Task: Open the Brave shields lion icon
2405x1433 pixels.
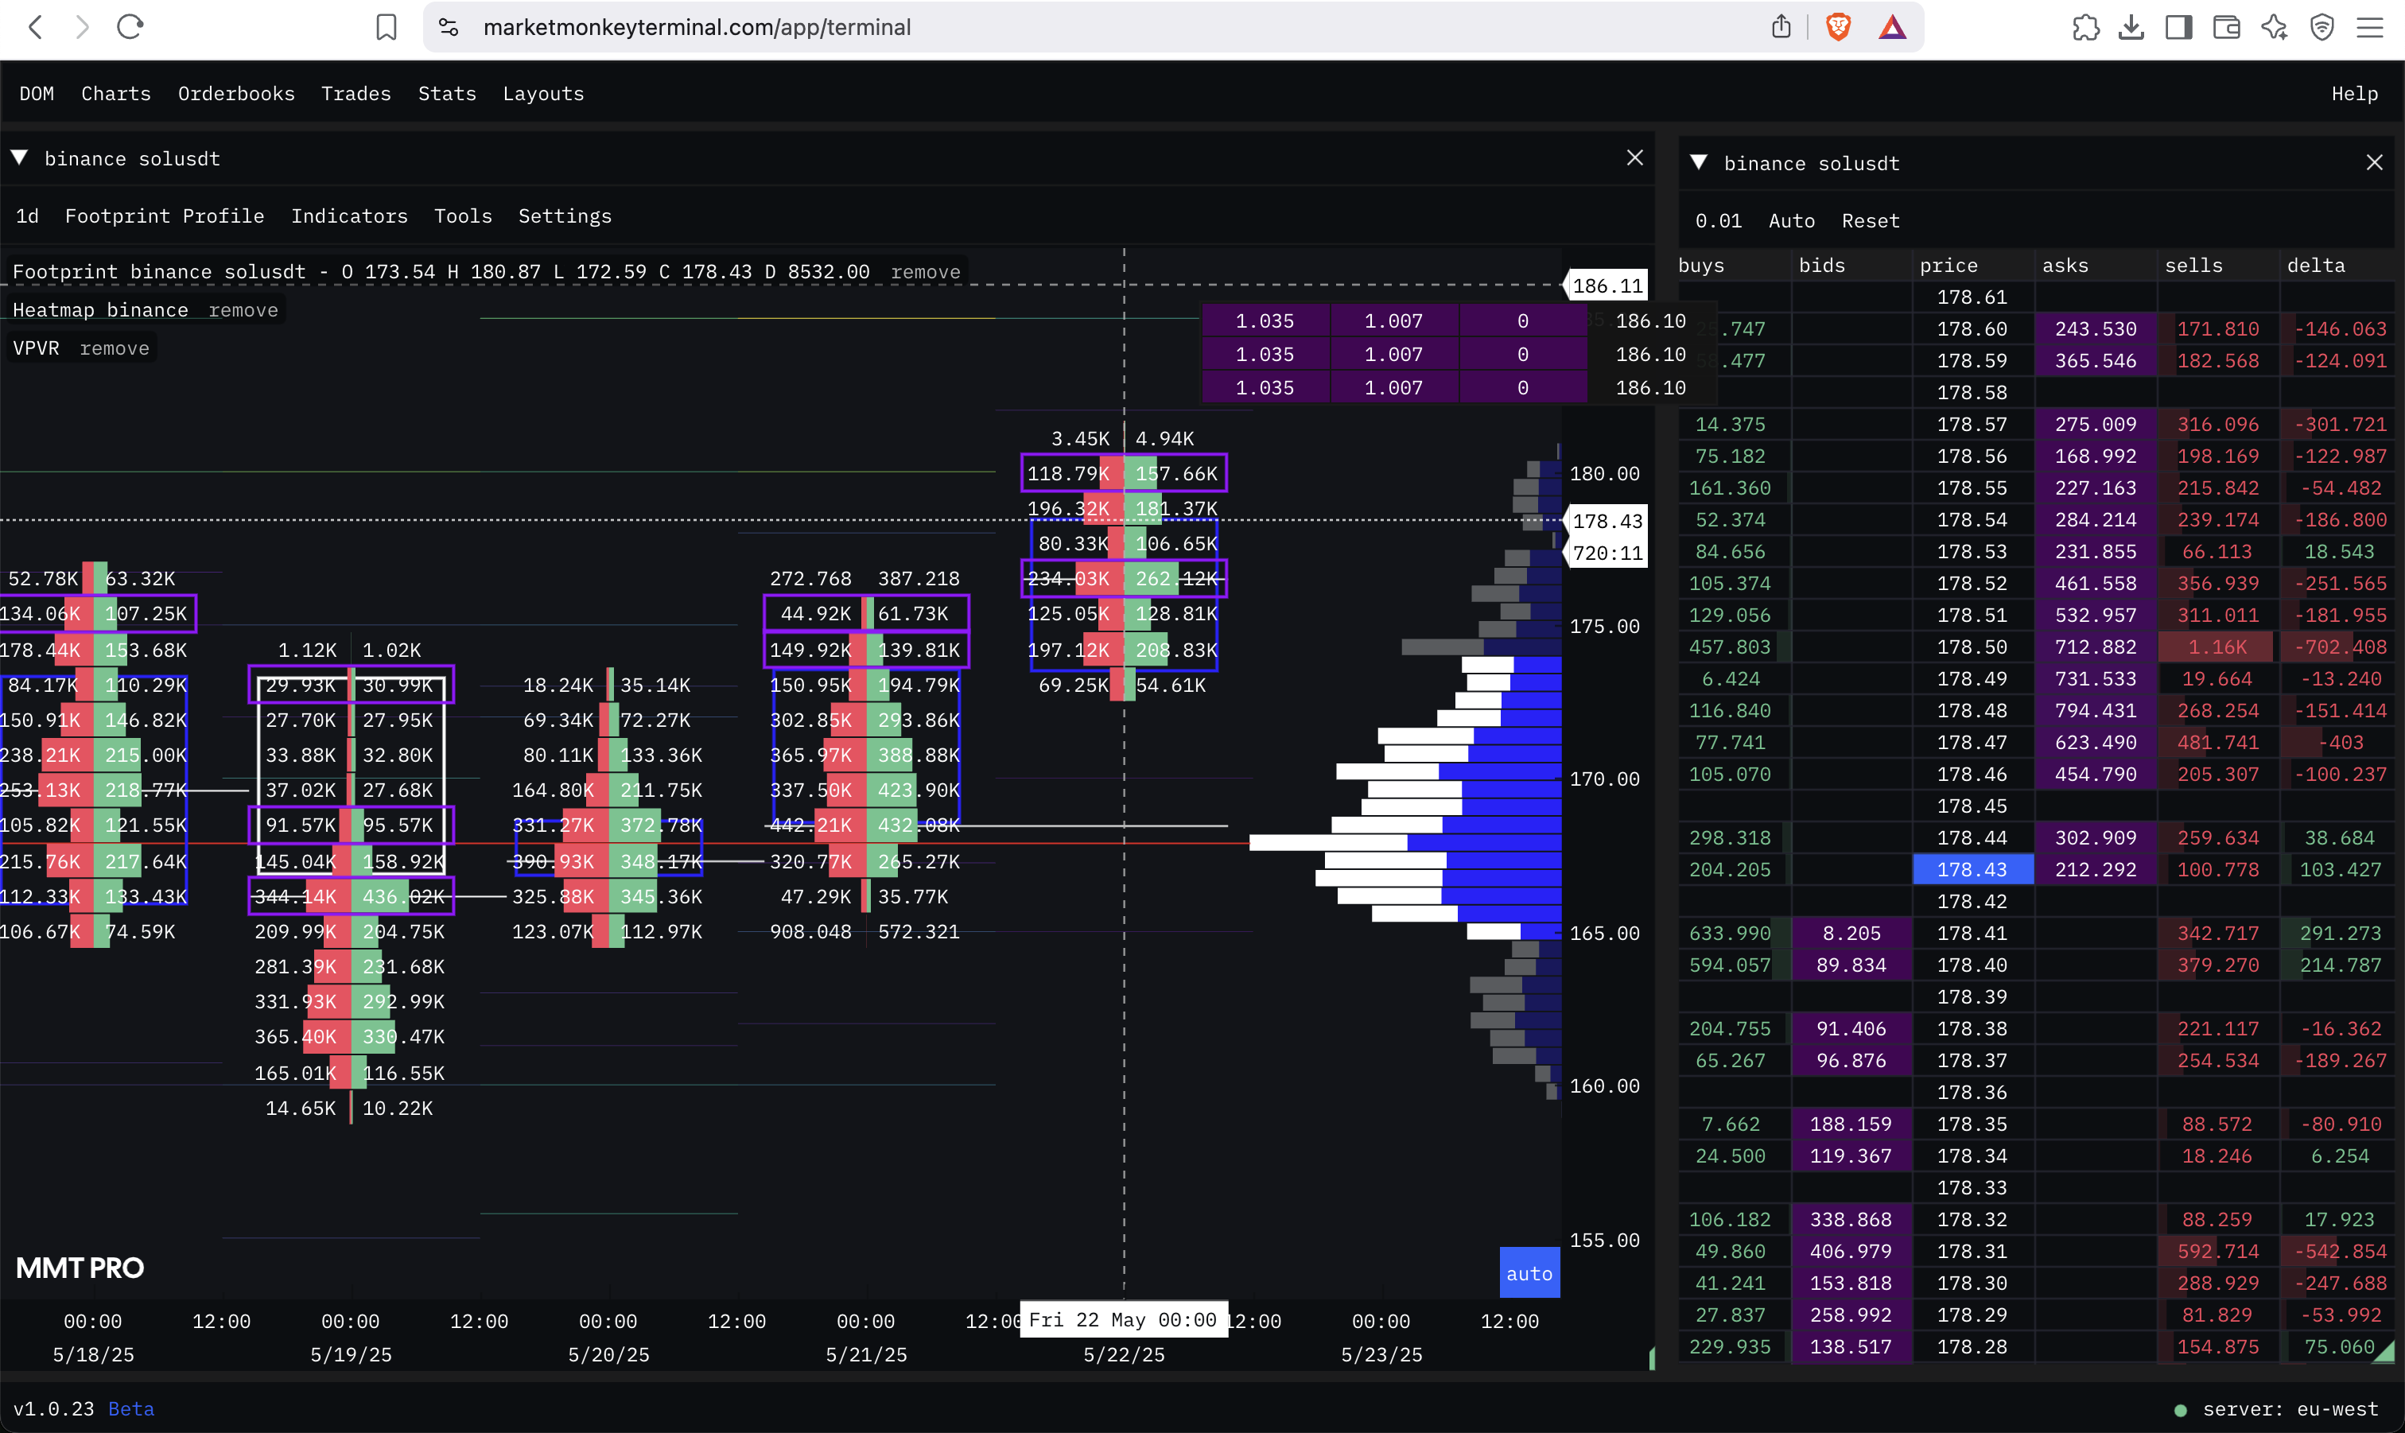Action: tap(1838, 27)
